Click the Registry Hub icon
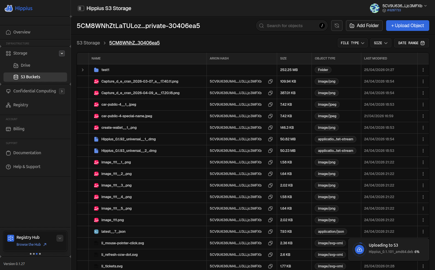 click(11, 238)
